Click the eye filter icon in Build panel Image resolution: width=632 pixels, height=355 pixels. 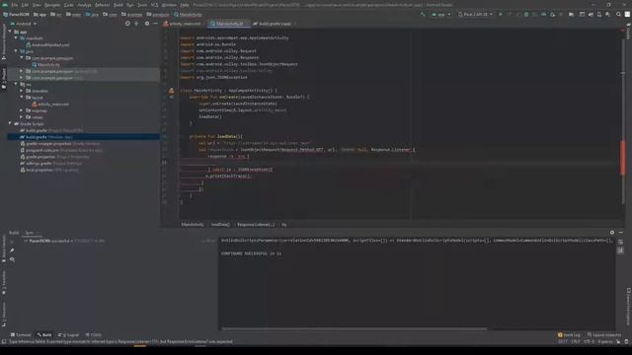tap(12, 259)
